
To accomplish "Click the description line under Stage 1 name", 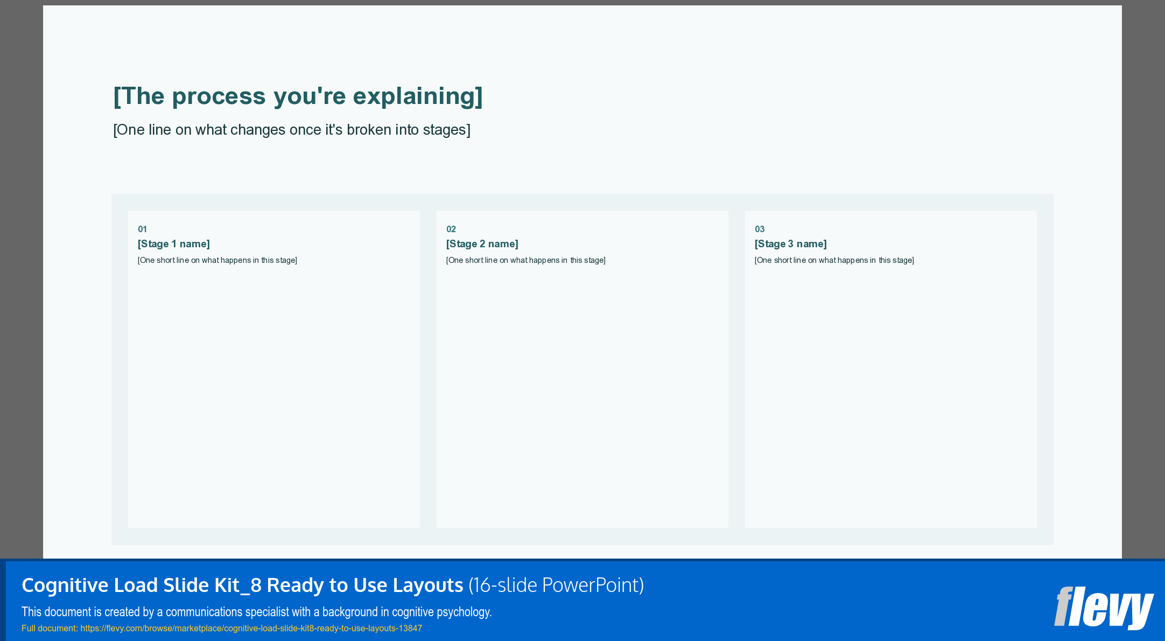I will pos(217,260).
